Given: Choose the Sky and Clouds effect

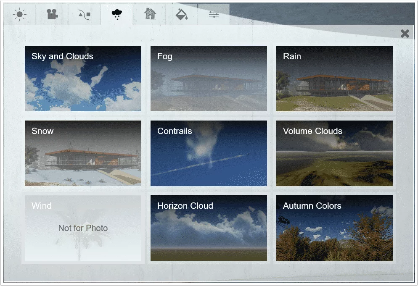Looking at the screenshot, I should (x=83, y=79).
